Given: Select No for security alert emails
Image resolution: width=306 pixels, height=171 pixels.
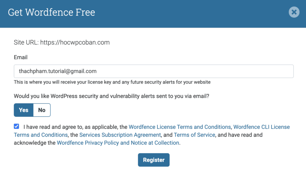Looking at the screenshot, I should 42,110.
